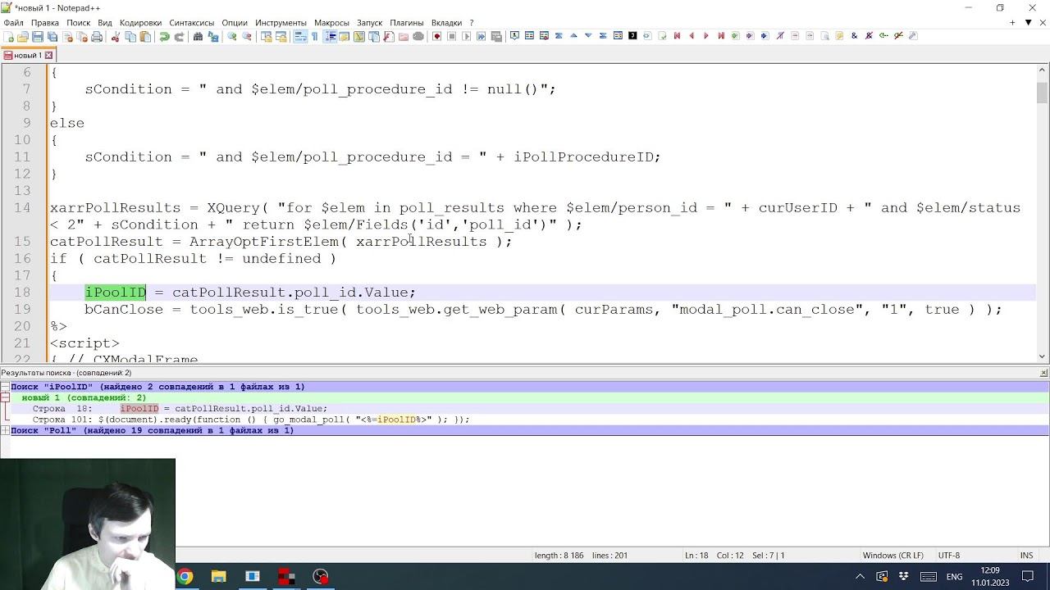
Task: Paste from clipboard using the toolbar icon
Action: pyautogui.click(x=145, y=36)
